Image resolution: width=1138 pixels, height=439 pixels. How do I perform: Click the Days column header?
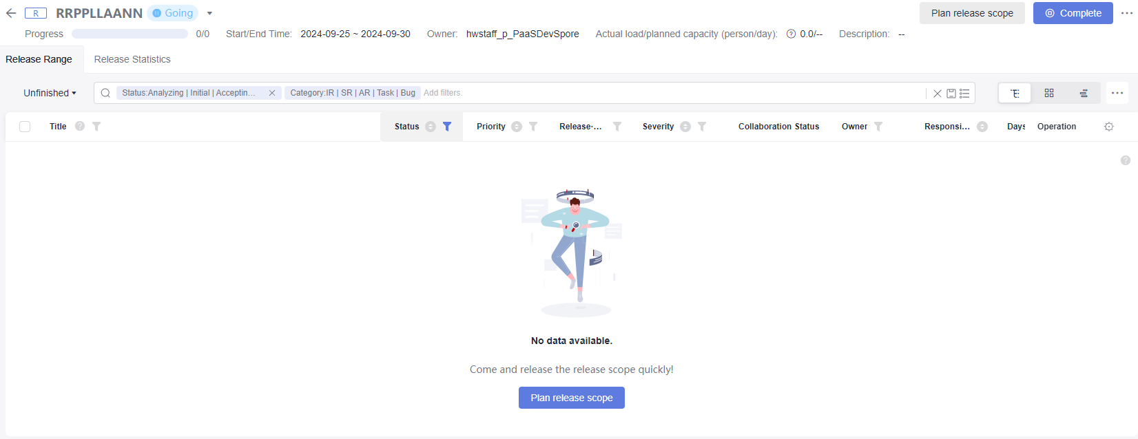pyautogui.click(x=1016, y=127)
